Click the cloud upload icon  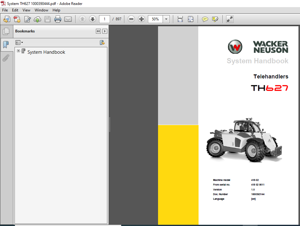click(x=37, y=19)
